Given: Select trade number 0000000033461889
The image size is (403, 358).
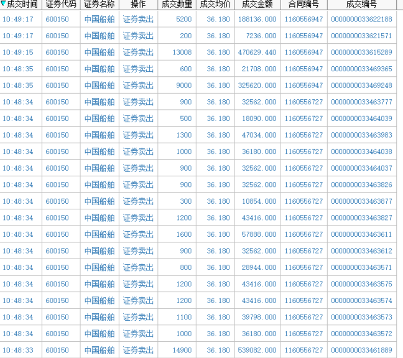Looking at the screenshot, I should [362, 350].
